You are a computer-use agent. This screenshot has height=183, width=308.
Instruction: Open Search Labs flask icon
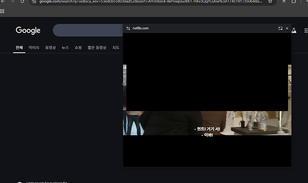point(294,30)
